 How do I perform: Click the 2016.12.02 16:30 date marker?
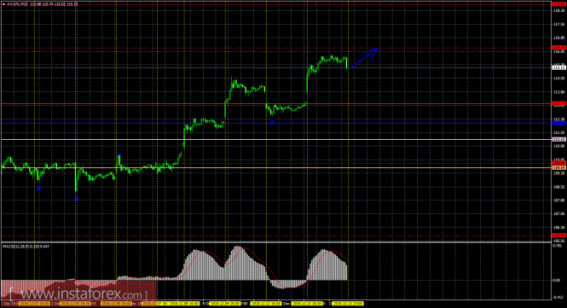[x=34, y=303]
